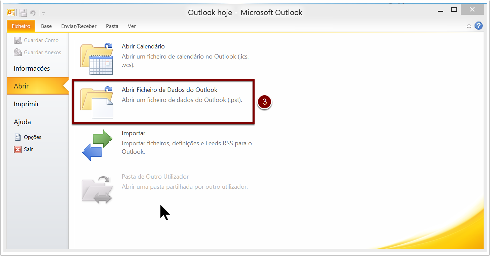This screenshot has height=256, width=490.
Task: Close the Outlook window
Action: pos(473,10)
